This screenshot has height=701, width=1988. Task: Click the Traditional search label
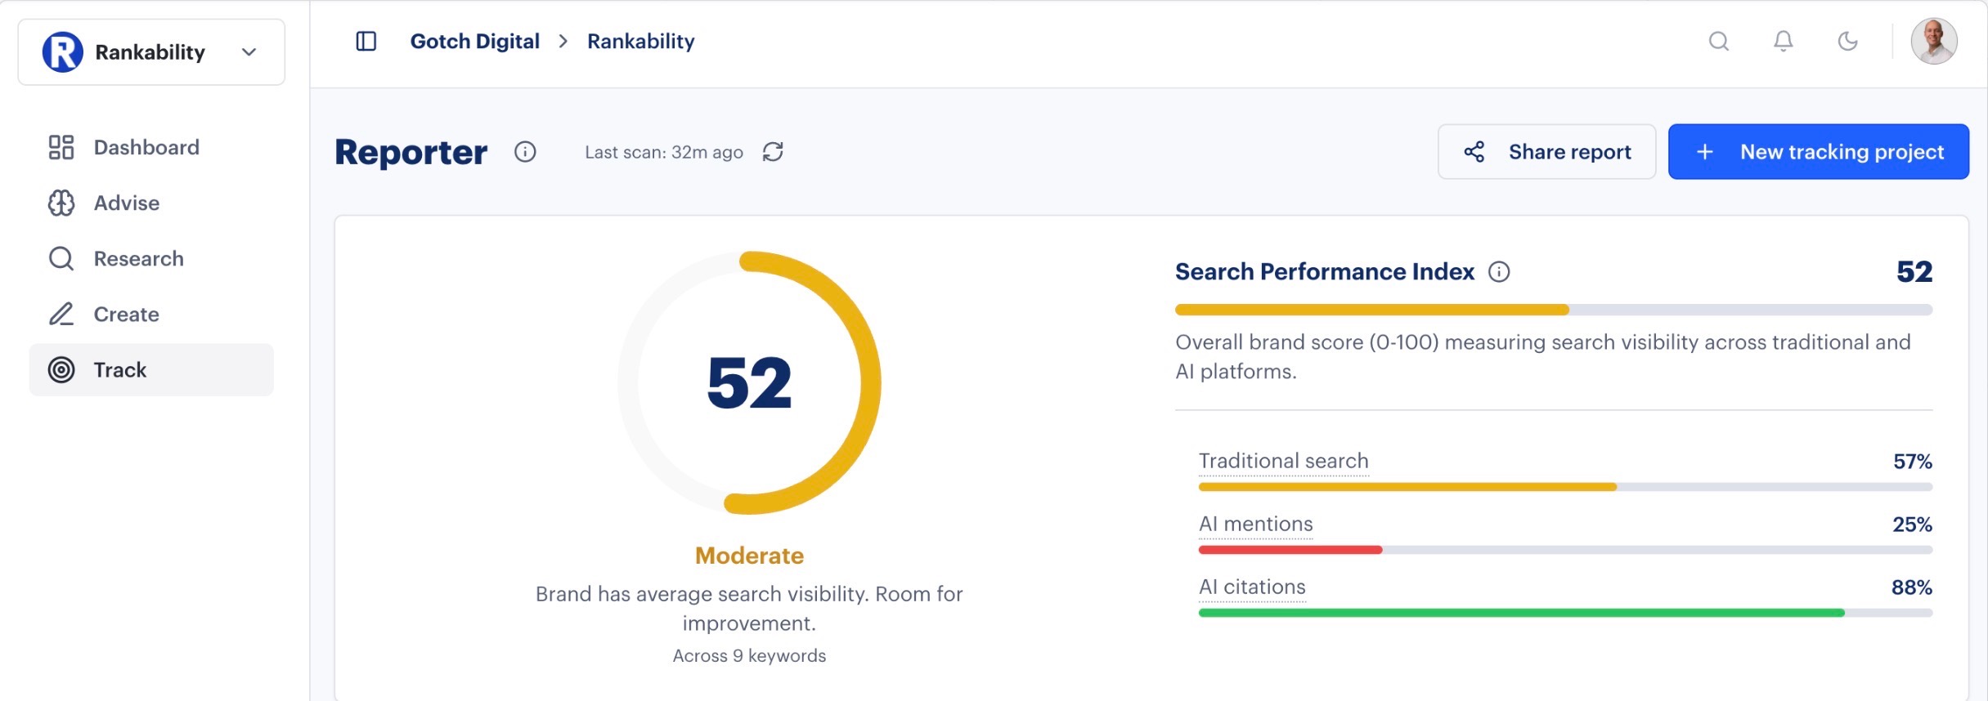pyautogui.click(x=1283, y=461)
